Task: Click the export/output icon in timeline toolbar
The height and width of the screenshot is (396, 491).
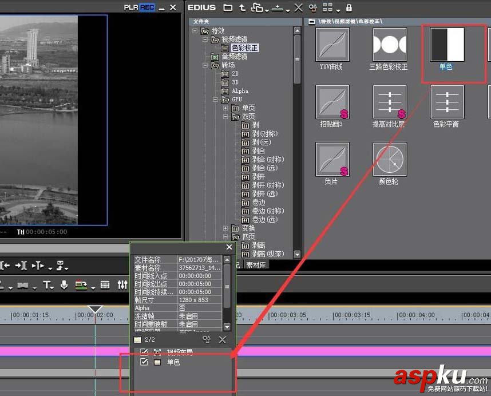Action: pyautogui.click(x=81, y=285)
